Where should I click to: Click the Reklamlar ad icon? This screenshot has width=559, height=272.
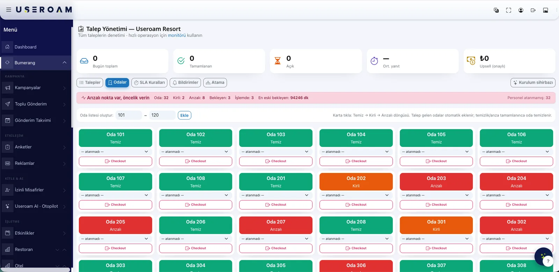pyautogui.click(x=8, y=163)
